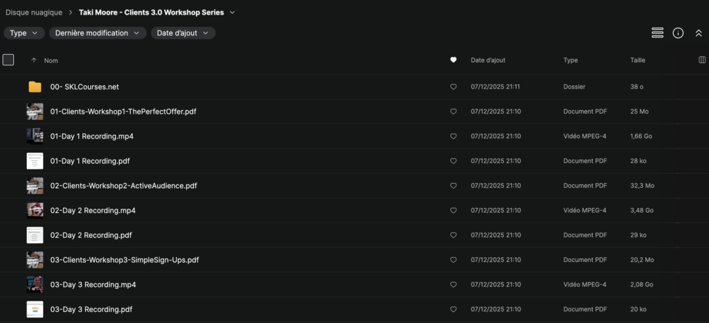
Task: Select 02-Clients-Workshop2-ActiveAudience.pdf file
Action: [x=123, y=186]
